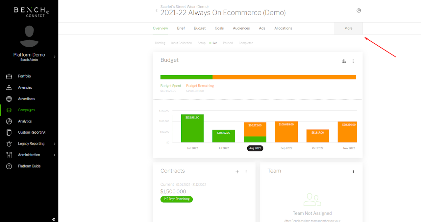Image resolution: width=421 pixels, height=222 pixels.
Task: Switch to the Budget tab
Action: coord(200,28)
